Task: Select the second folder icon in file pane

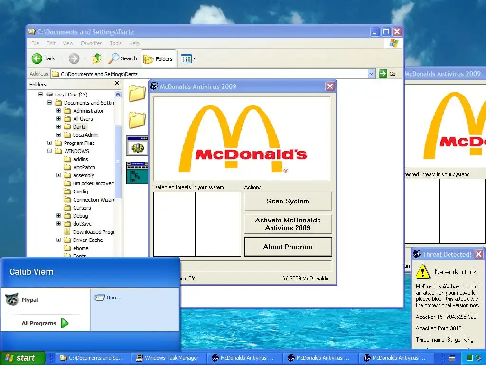Action: 137,120
